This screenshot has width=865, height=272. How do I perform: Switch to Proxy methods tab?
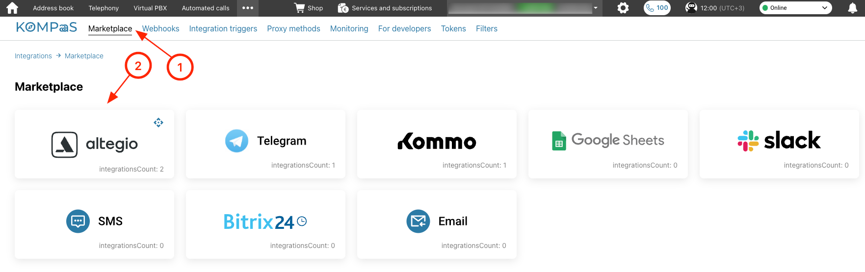[x=293, y=28]
